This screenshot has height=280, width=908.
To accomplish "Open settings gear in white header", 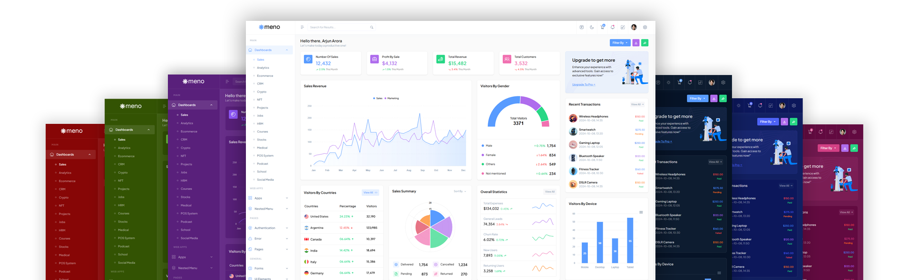I will (645, 28).
